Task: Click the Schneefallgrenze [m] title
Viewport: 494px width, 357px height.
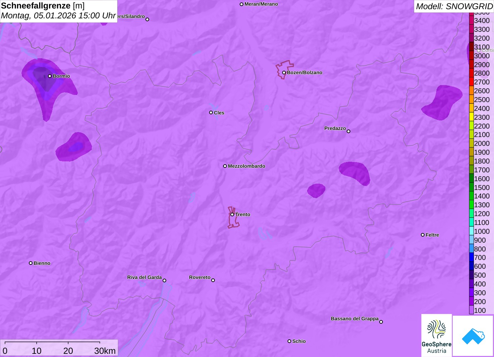Action: [43, 6]
